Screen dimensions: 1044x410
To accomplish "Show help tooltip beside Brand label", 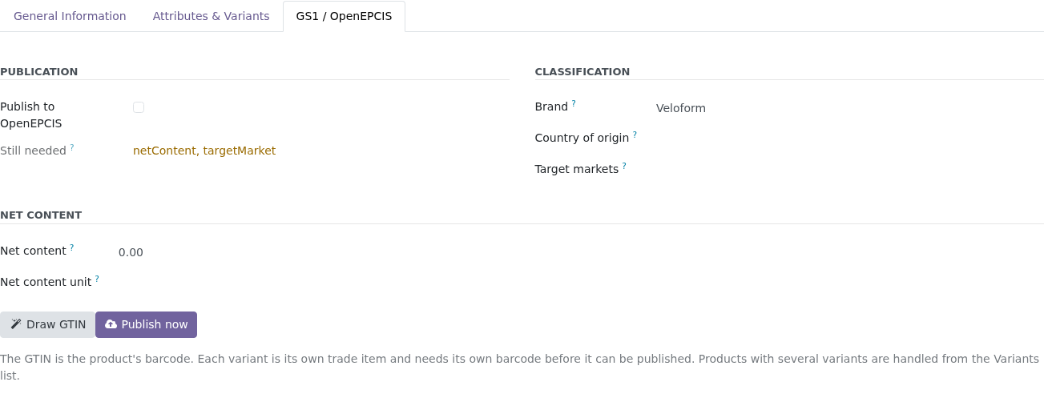I will (x=574, y=103).
